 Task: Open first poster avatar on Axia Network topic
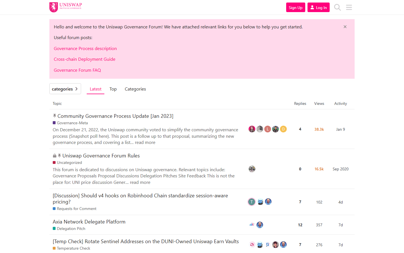pos(252,225)
